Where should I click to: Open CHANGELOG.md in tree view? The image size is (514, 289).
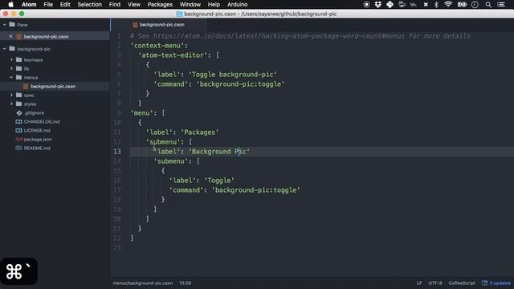42,121
